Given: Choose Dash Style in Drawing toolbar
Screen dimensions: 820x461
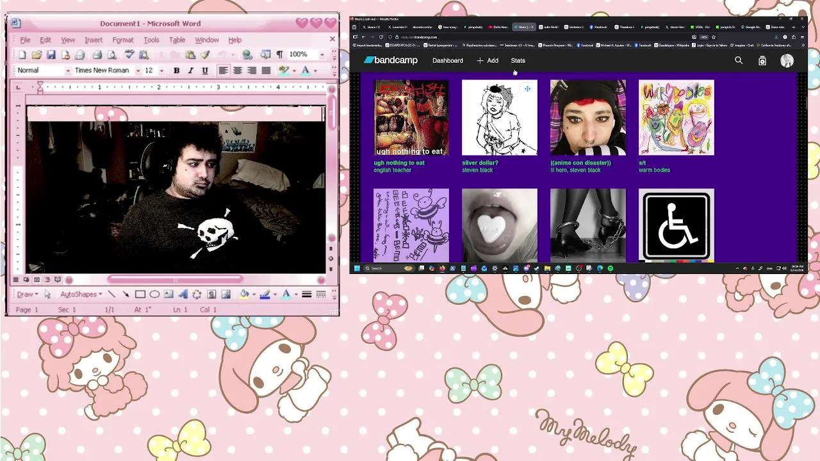Looking at the screenshot, I should [x=321, y=295].
